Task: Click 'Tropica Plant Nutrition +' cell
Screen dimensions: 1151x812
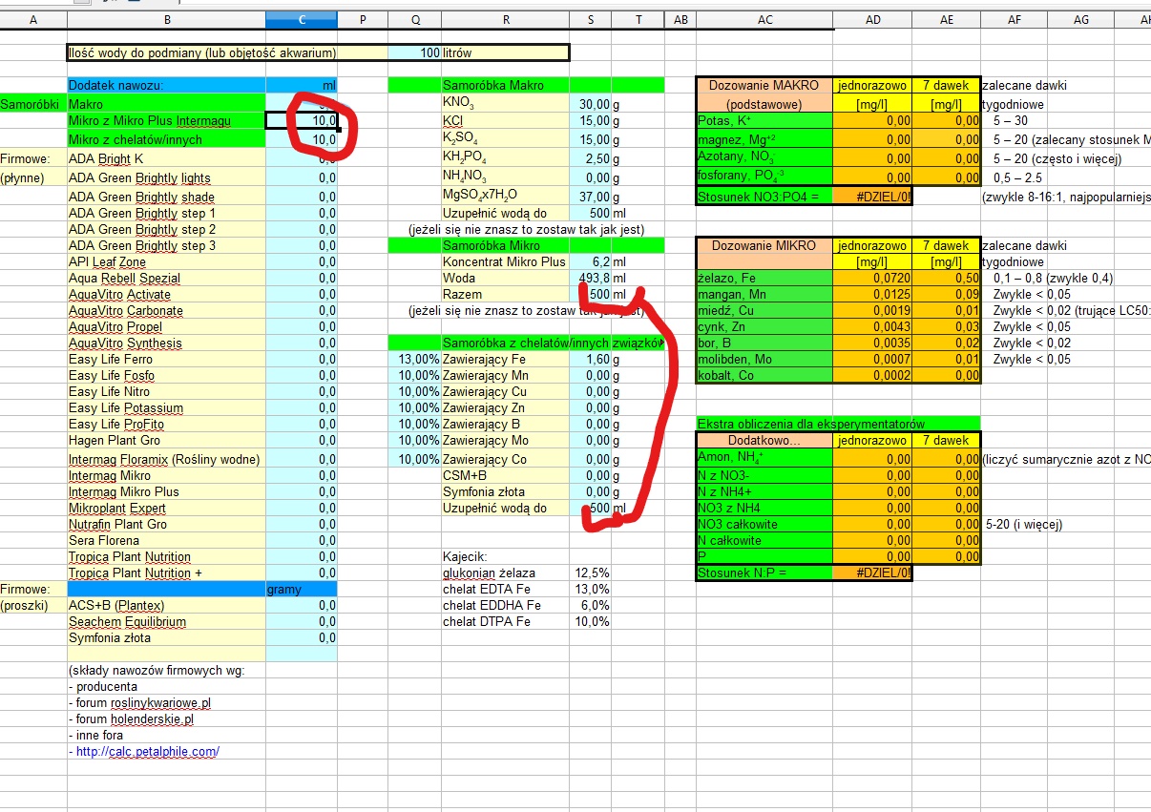Action: coord(166,573)
